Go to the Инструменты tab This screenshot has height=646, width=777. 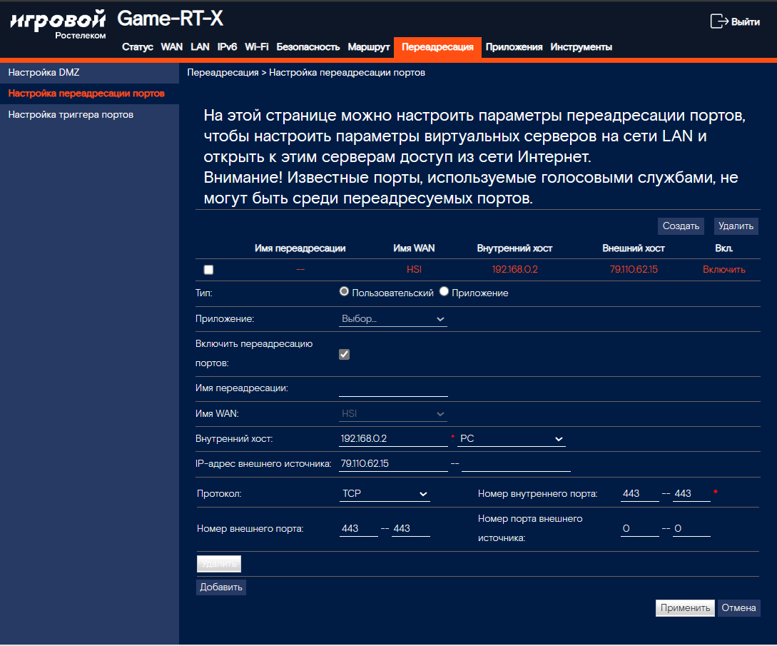click(581, 47)
